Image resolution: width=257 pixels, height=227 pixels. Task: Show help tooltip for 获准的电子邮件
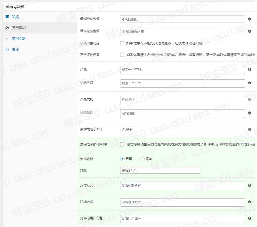249,129
